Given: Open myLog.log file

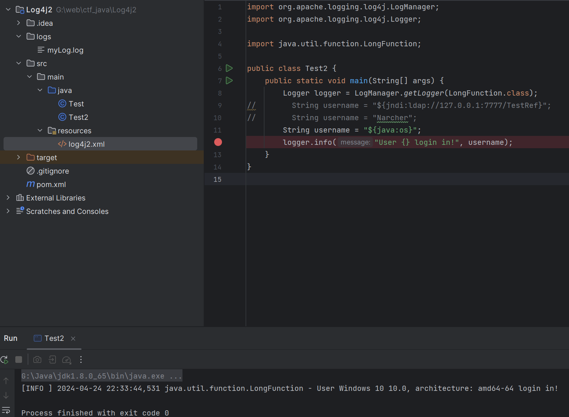Looking at the screenshot, I should (x=65, y=50).
